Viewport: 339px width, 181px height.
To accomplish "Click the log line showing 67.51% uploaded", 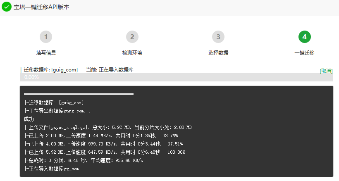I will pyautogui.click(x=103, y=144).
